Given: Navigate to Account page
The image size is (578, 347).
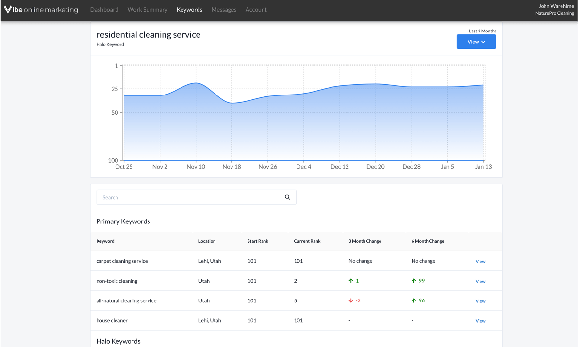Looking at the screenshot, I should click(256, 10).
